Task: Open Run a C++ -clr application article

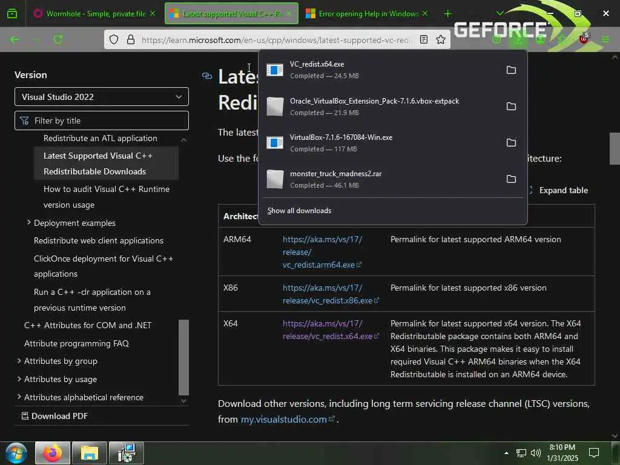Action: (x=92, y=300)
